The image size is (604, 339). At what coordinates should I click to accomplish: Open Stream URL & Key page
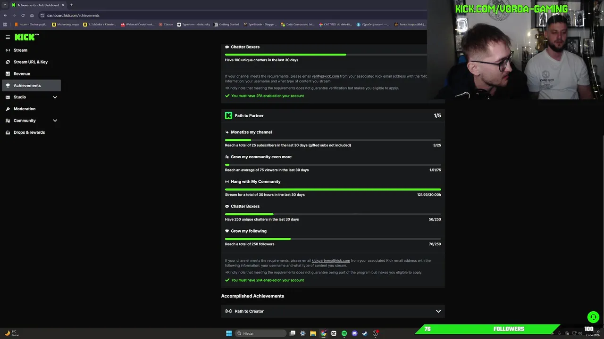pos(31,62)
